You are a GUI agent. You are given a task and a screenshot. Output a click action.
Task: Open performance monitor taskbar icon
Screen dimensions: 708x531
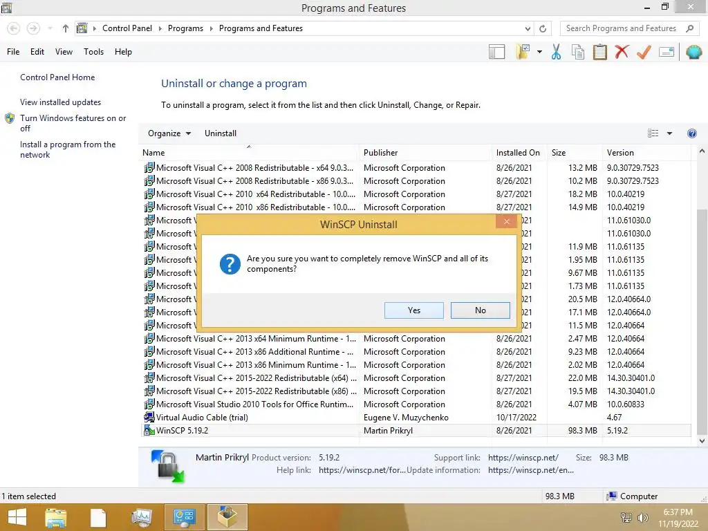click(141, 517)
